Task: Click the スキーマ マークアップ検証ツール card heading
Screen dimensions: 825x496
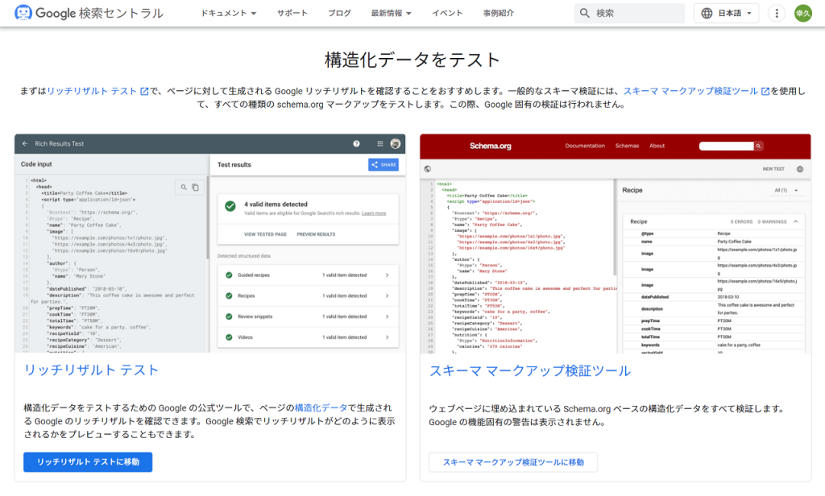Action: 530,371
